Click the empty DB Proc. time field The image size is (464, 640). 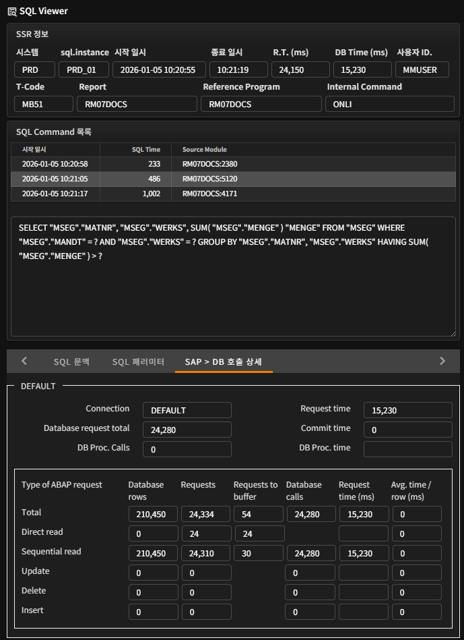pos(408,449)
